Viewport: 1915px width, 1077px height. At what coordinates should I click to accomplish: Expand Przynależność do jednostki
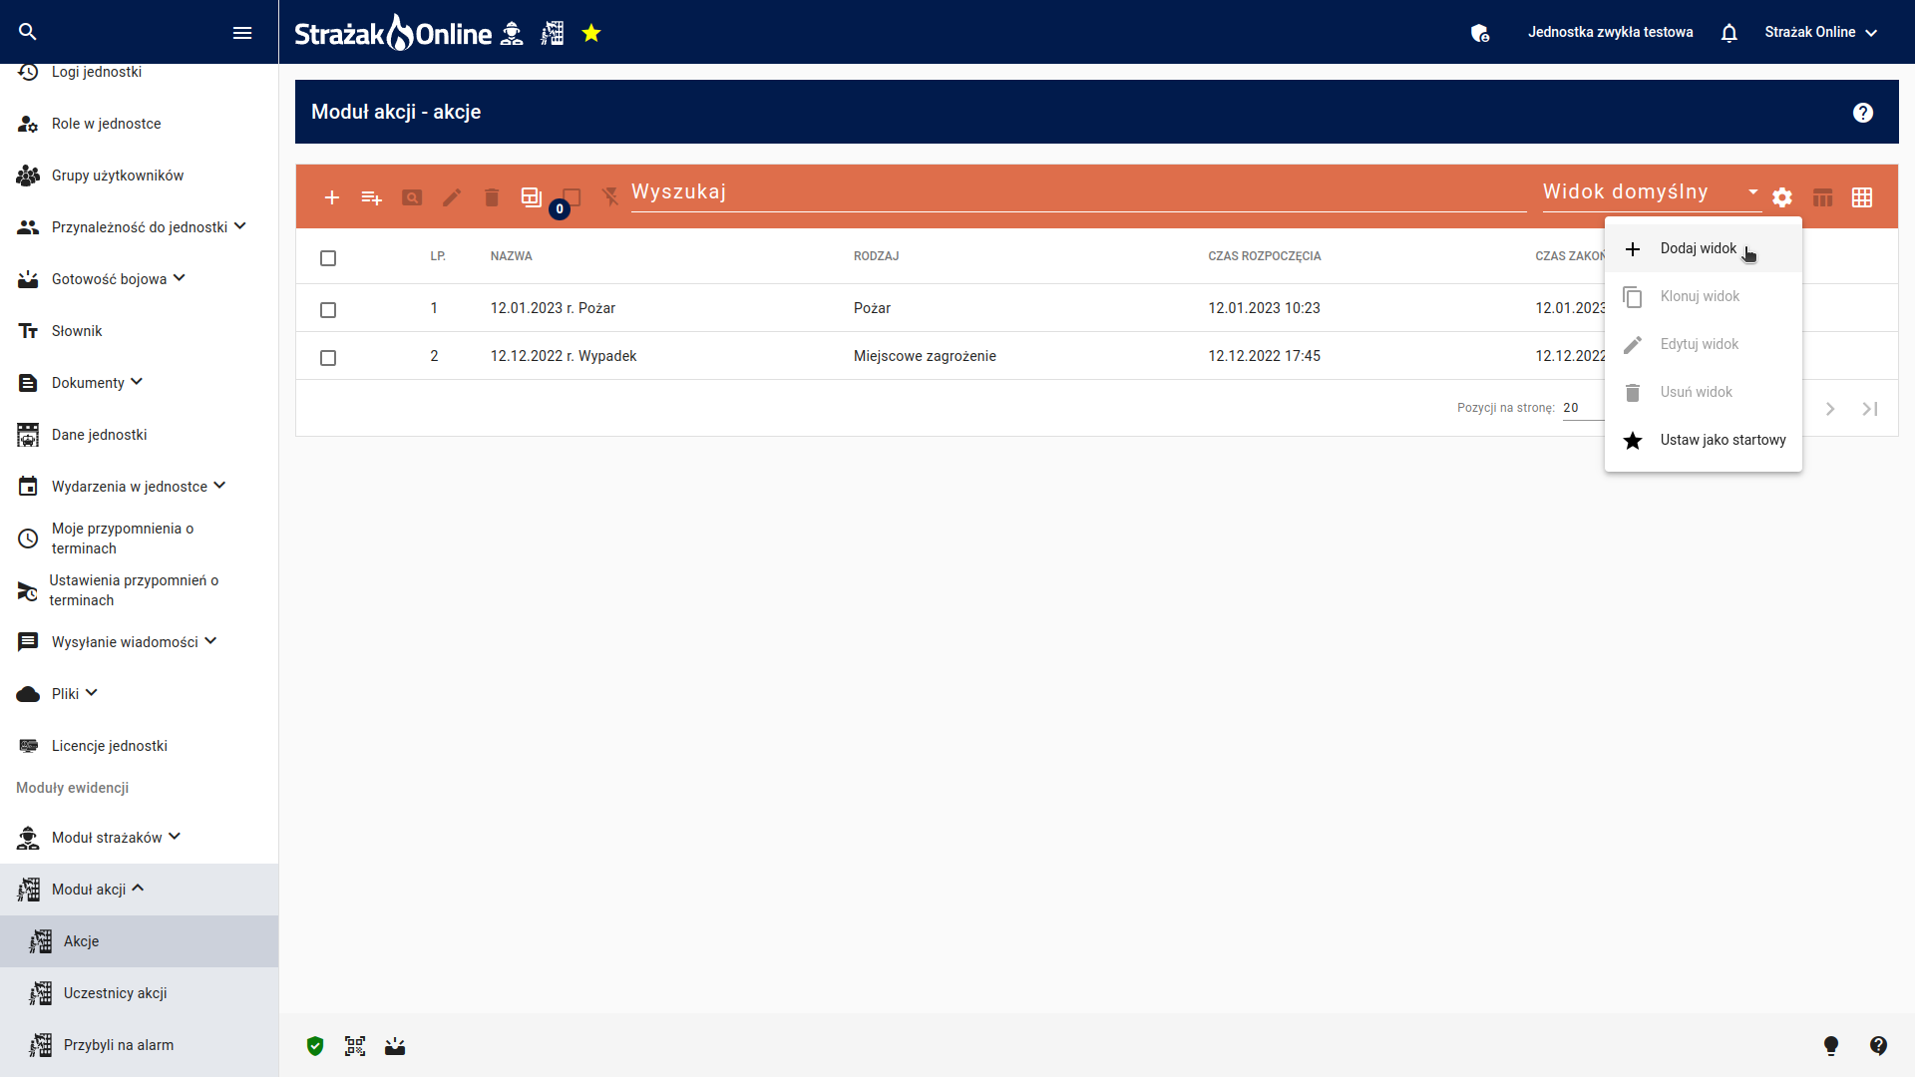140,227
